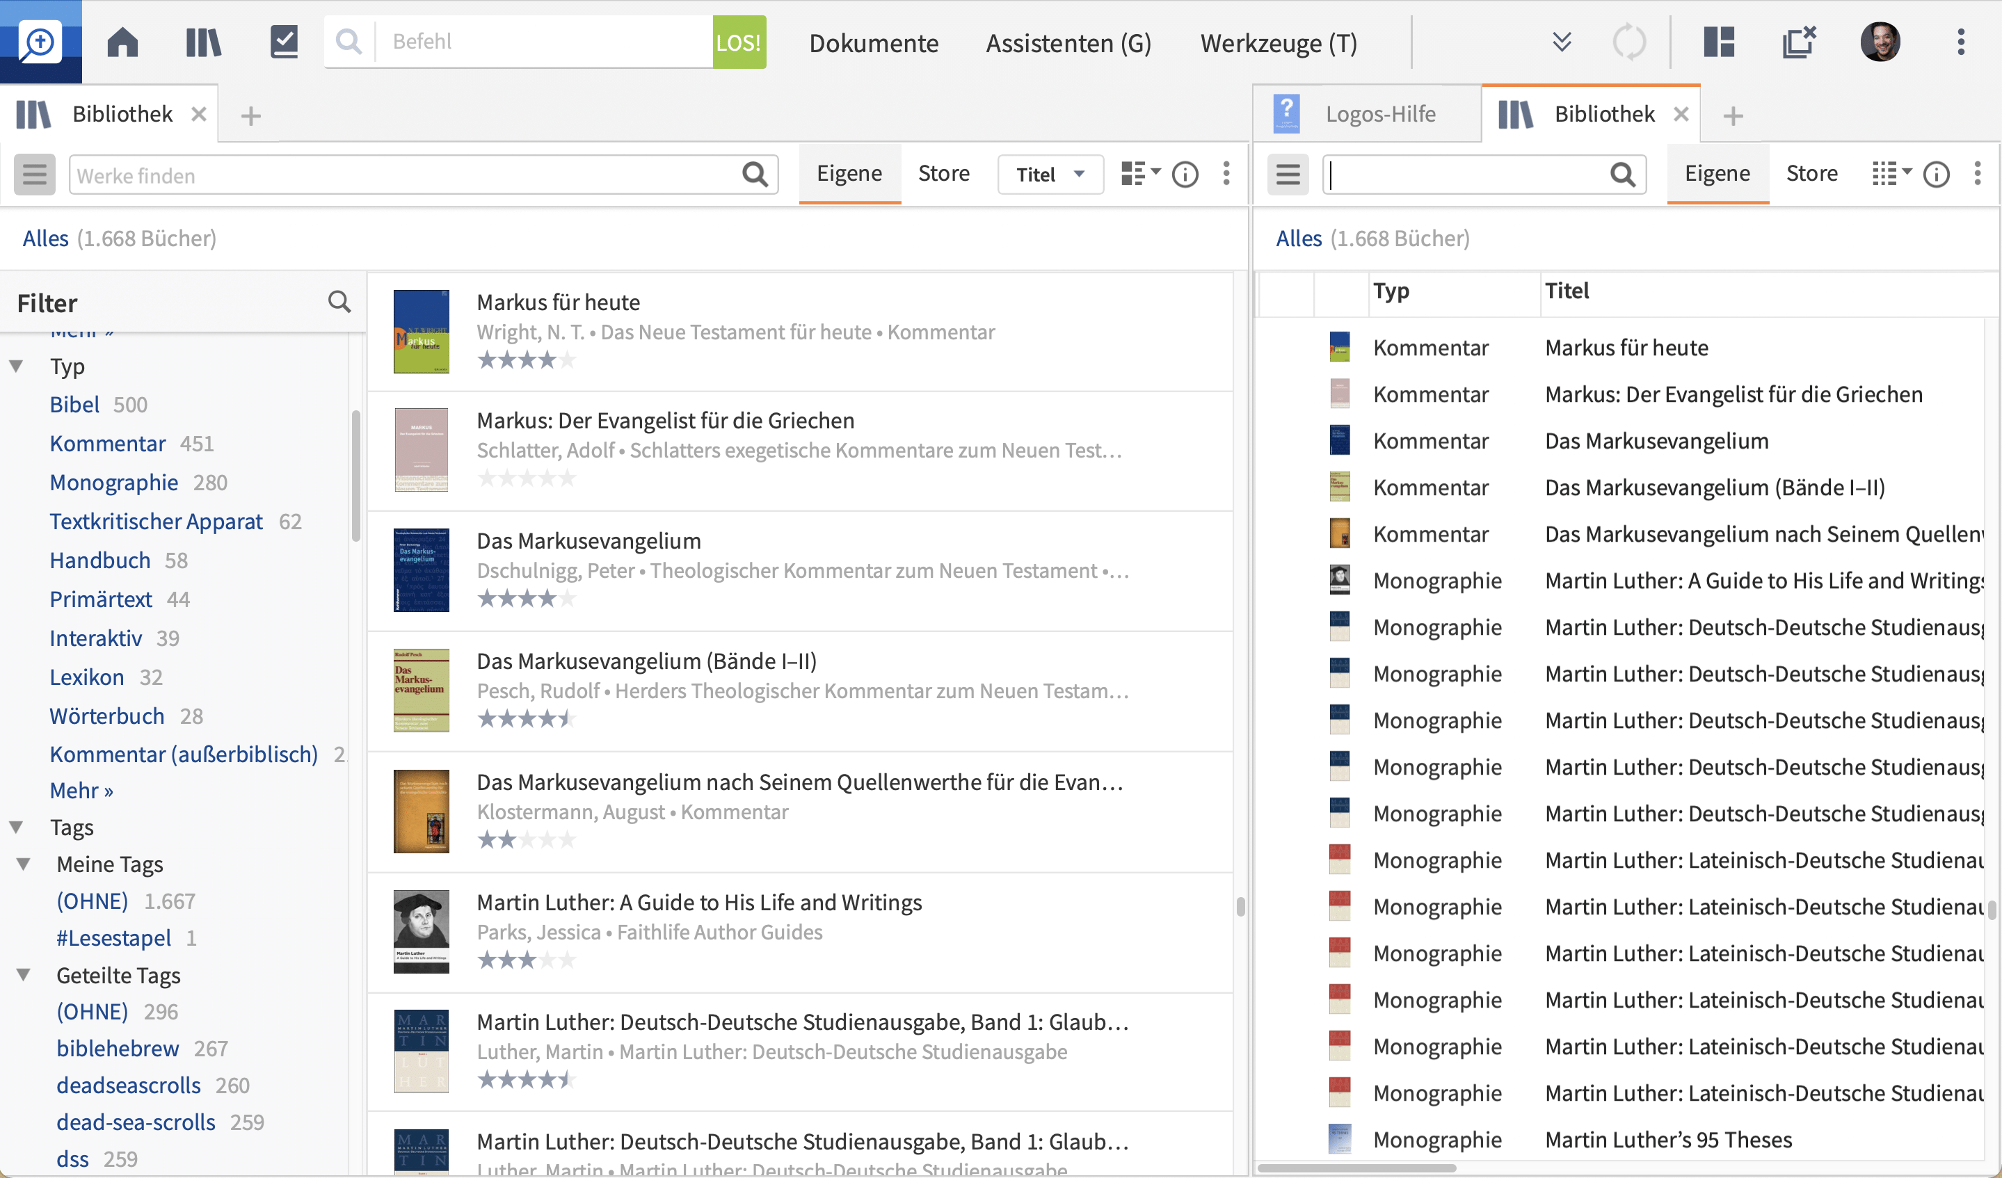Open the user profile avatar
The image size is (2002, 1178).
(x=1880, y=41)
